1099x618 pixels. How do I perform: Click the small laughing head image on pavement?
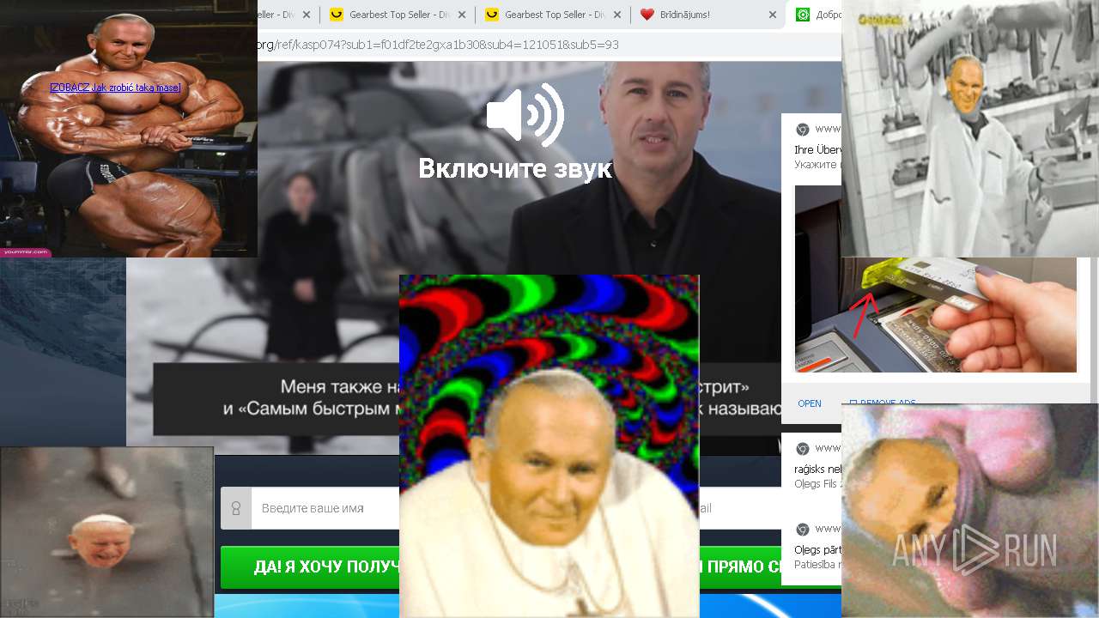pyautogui.click(x=106, y=532)
